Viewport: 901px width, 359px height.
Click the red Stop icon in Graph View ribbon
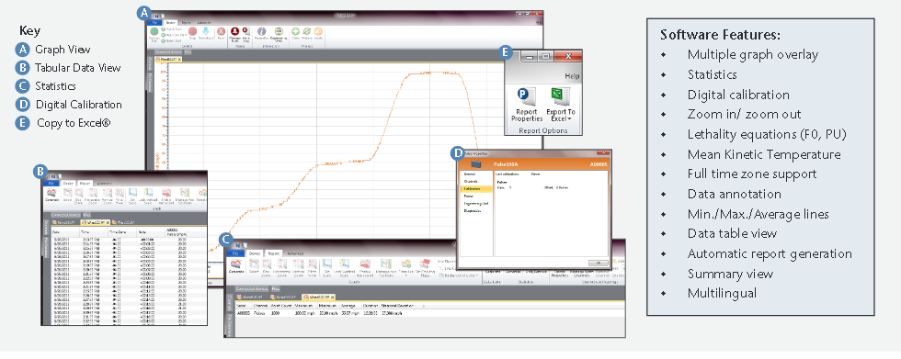[192, 31]
